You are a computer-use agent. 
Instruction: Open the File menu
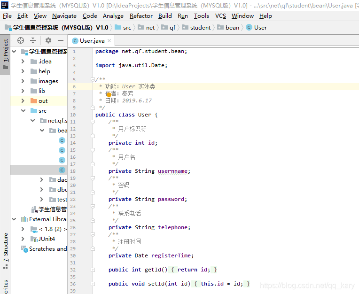(7, 16)
